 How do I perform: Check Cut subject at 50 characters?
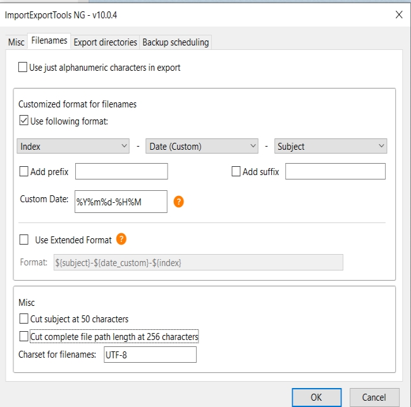click(x=23, y=319)
